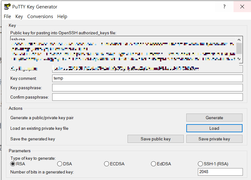Image resolution: width=251 pixels, height=180 pixels.
Task: Click the 'Confirm passphrase:' label
Action: [29, 97]
